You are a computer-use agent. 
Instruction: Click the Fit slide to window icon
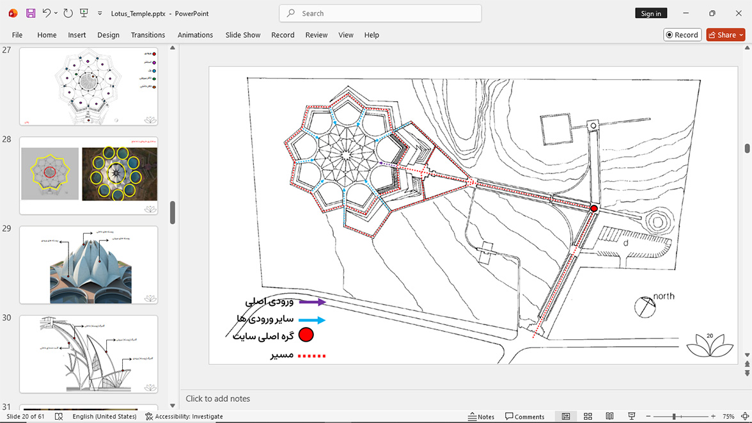pyautogui.click(x=746, y=416)
